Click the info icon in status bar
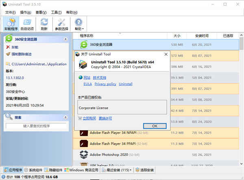 click(x=4, y=177)
